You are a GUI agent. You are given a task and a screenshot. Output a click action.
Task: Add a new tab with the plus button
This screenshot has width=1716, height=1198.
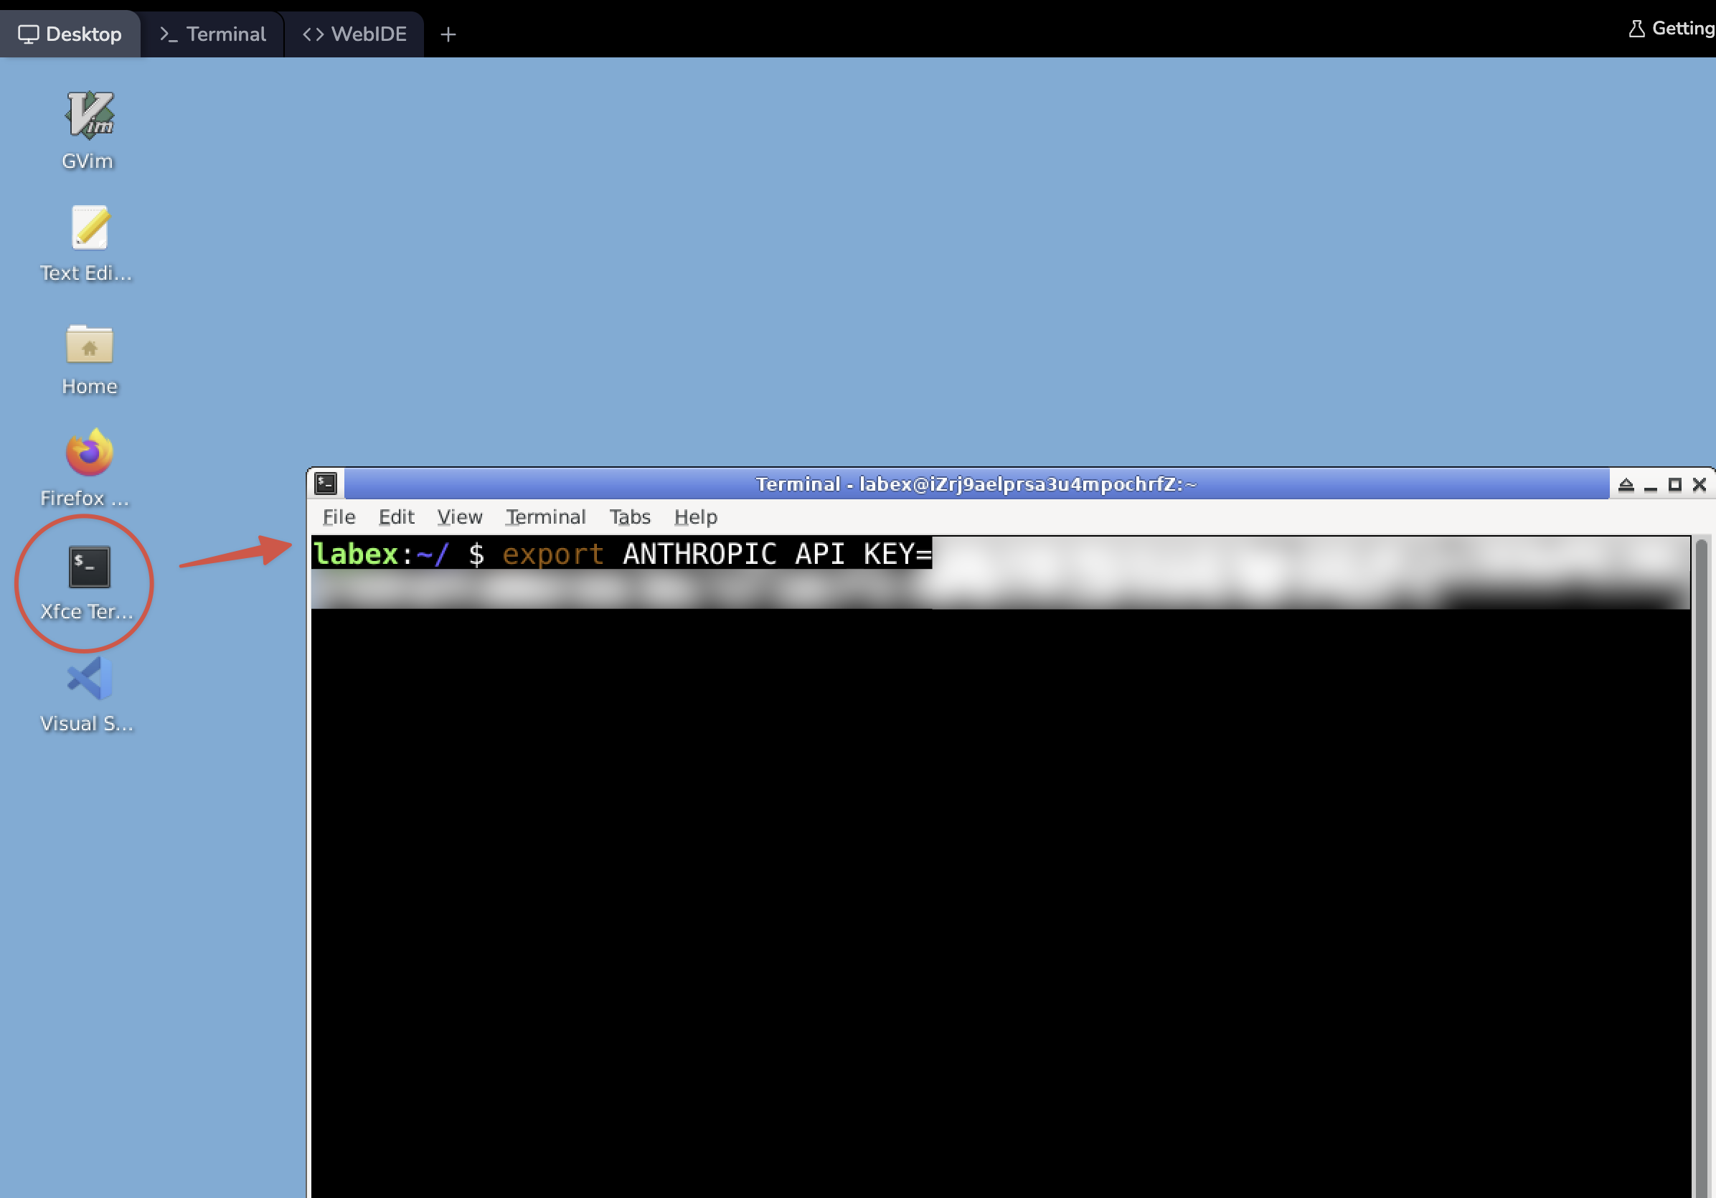pos(448,34)
